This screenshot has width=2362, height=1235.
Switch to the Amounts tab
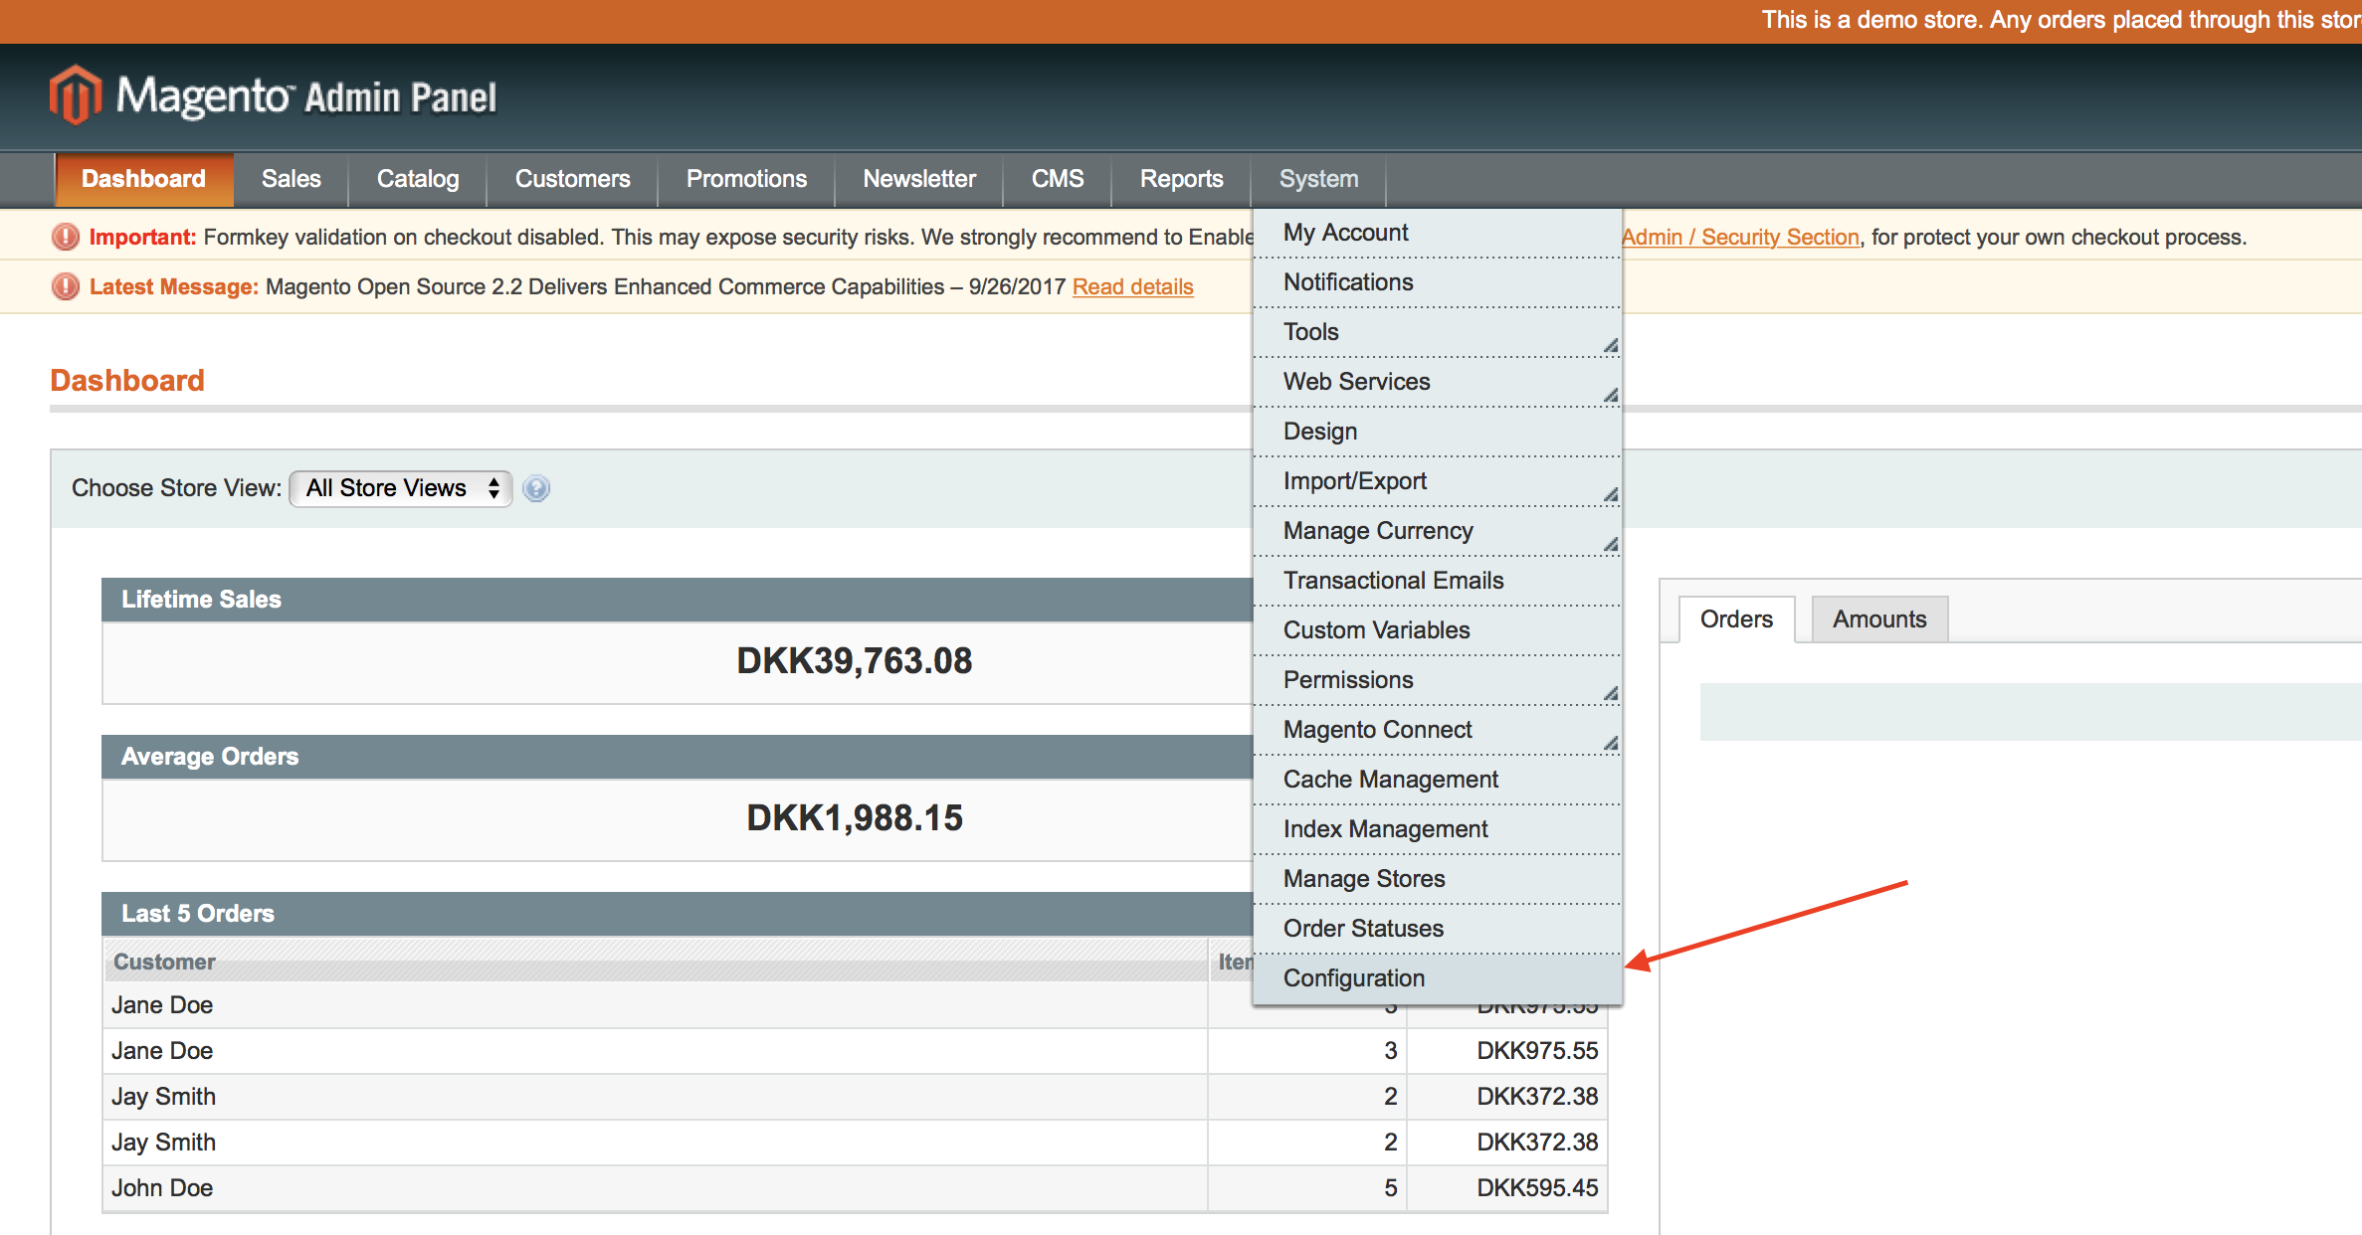point(1878,619)
